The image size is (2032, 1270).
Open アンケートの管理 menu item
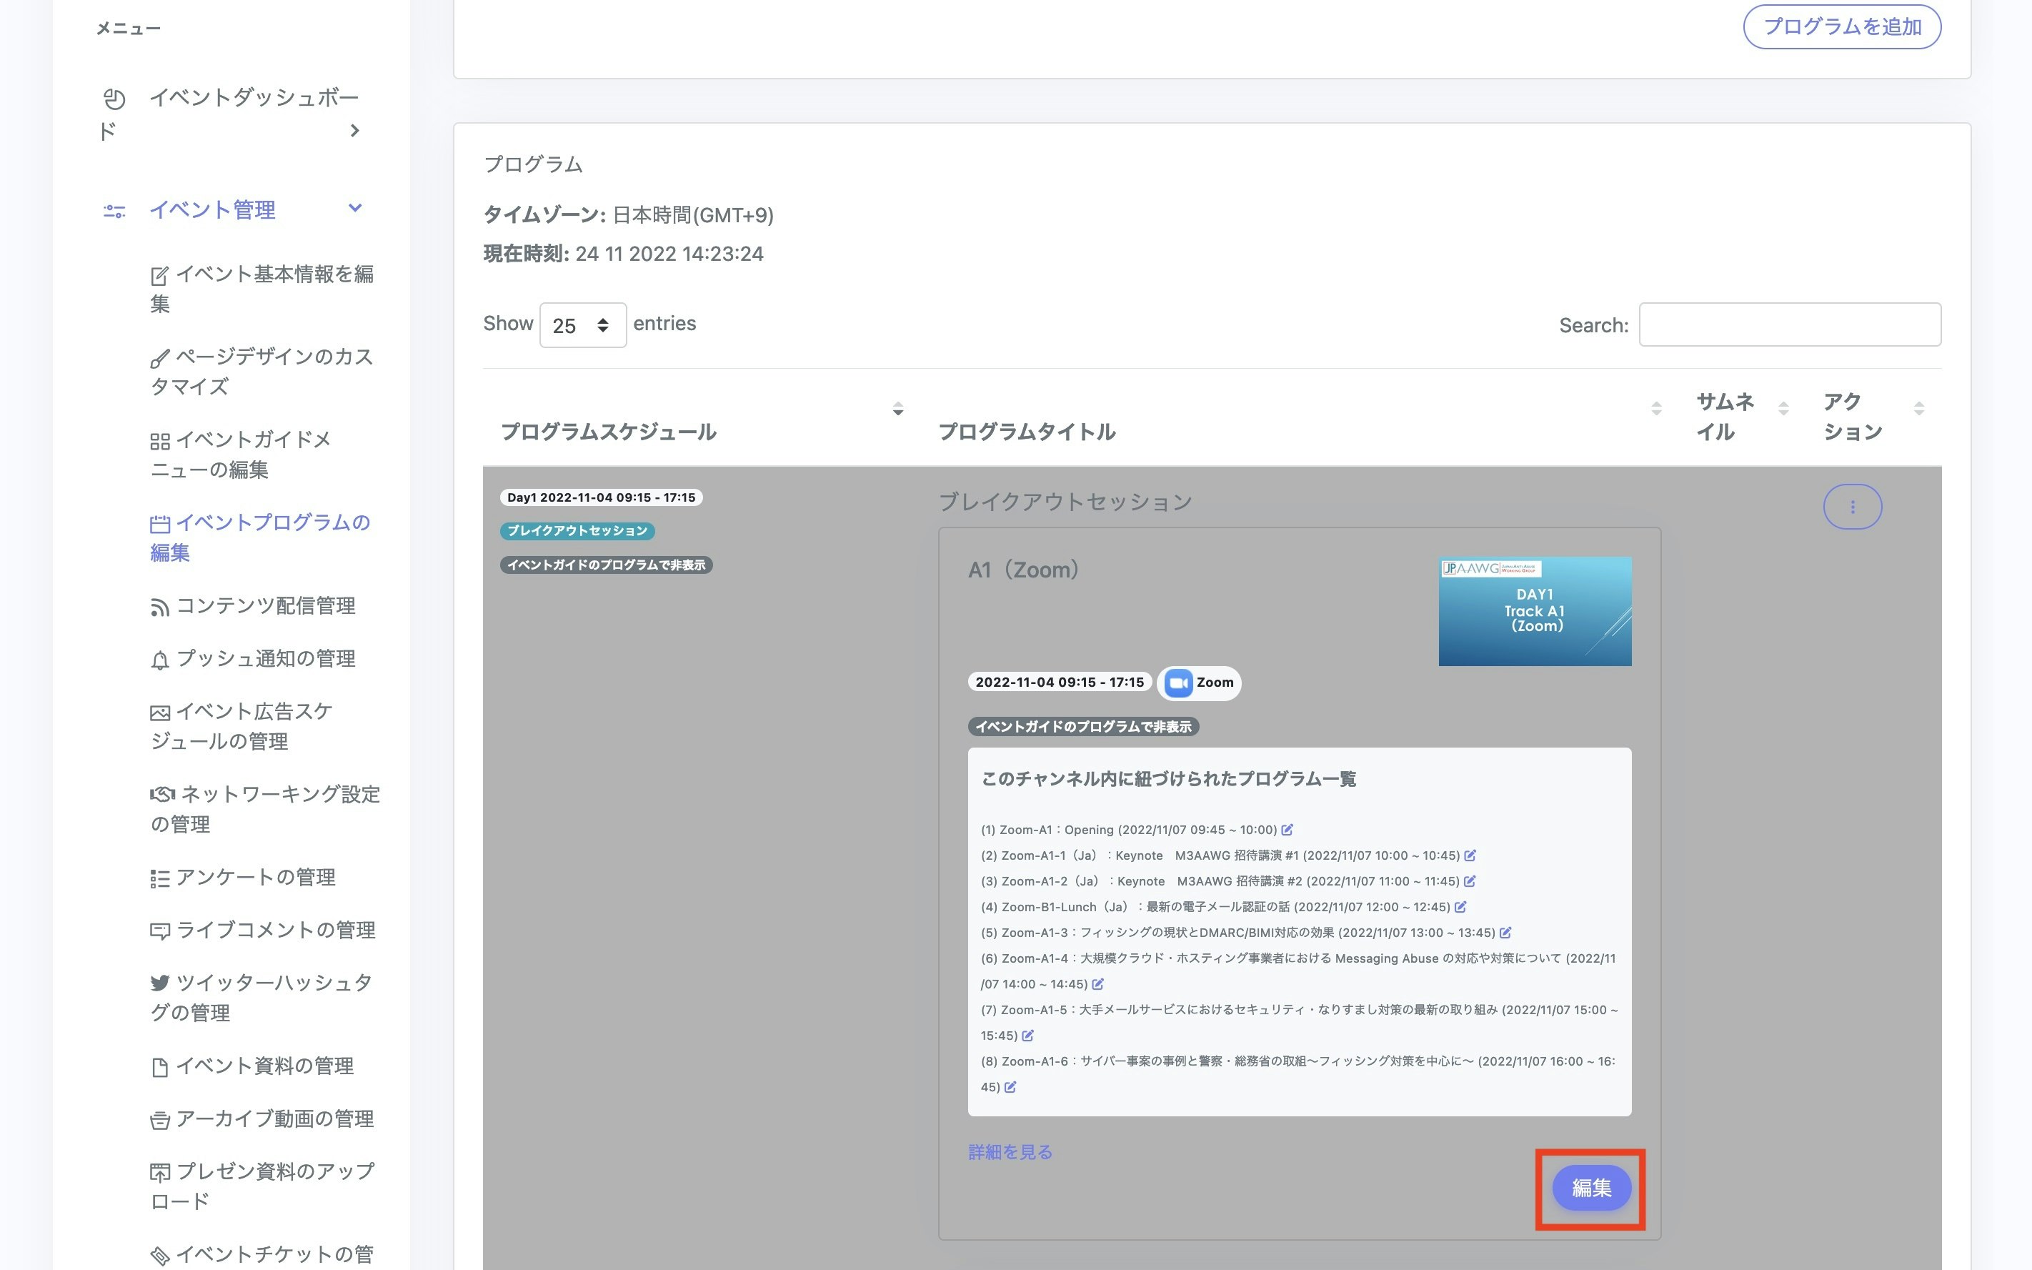255,878
